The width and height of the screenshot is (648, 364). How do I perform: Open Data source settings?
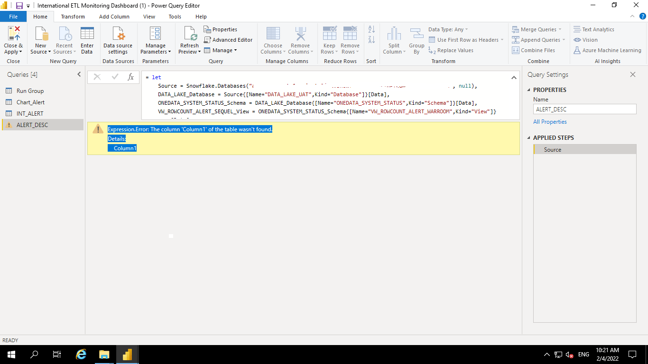pyautogui.click(x=118, y=43)
